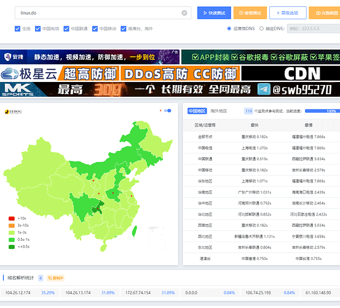Viewport: 340px width, 308px height.
Task: Select IP 61.160.148.90 in the resolution stats
Action: 318,293
